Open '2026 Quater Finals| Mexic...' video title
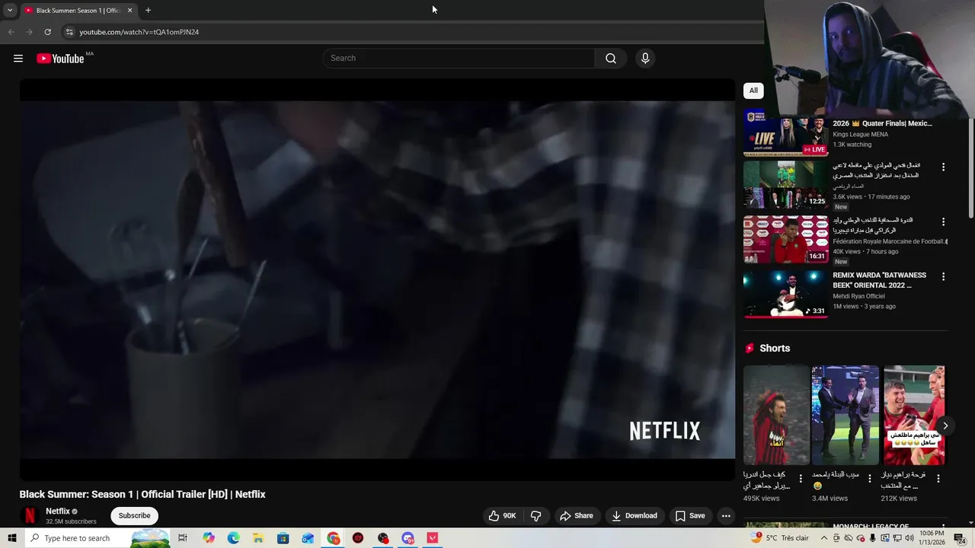 coord(882,123)
